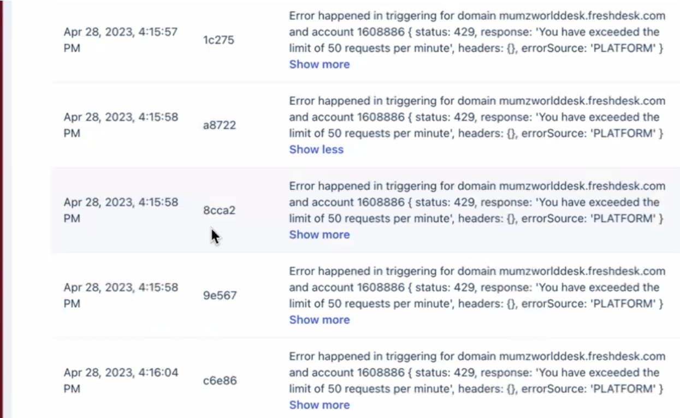Click the error message text in the 1c275 row
The height and width of the screenshot is (418, 680).
coord(477,32)
